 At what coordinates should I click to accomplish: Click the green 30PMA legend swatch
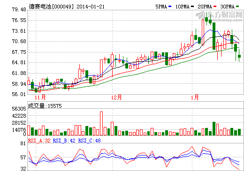click(237, 7)
